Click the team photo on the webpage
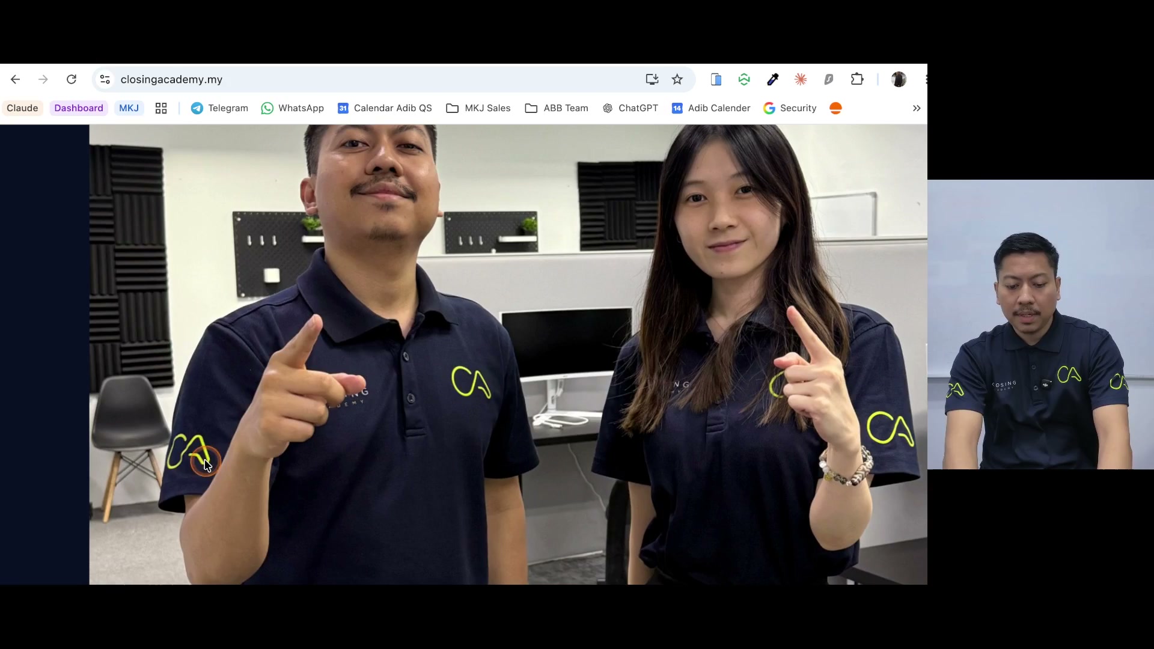 (508, 355)
